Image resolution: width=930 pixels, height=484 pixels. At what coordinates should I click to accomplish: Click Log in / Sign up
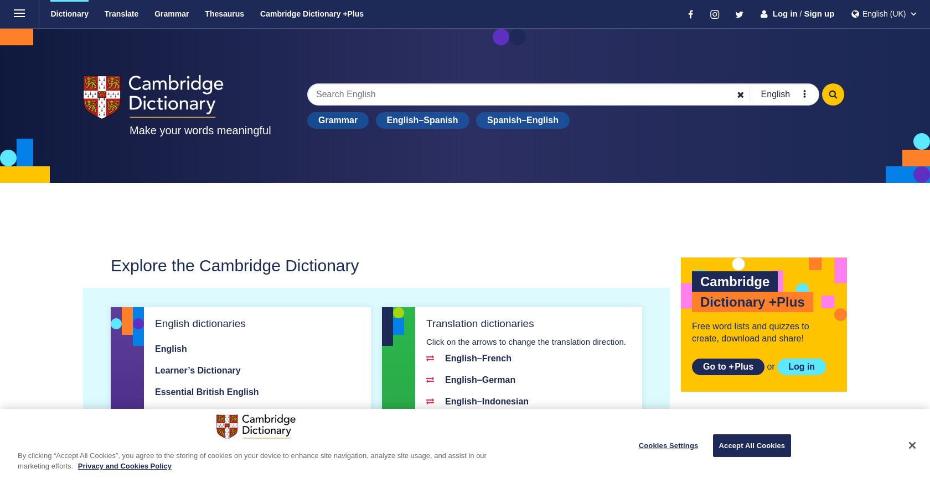click(x=797, y=14)
